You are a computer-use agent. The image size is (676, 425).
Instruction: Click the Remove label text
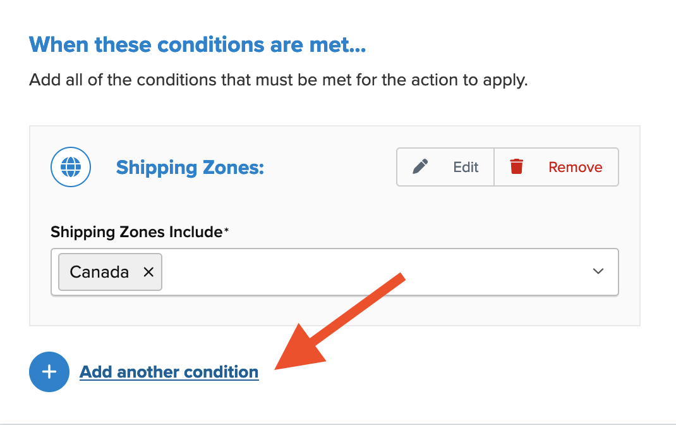pos(575,167)
